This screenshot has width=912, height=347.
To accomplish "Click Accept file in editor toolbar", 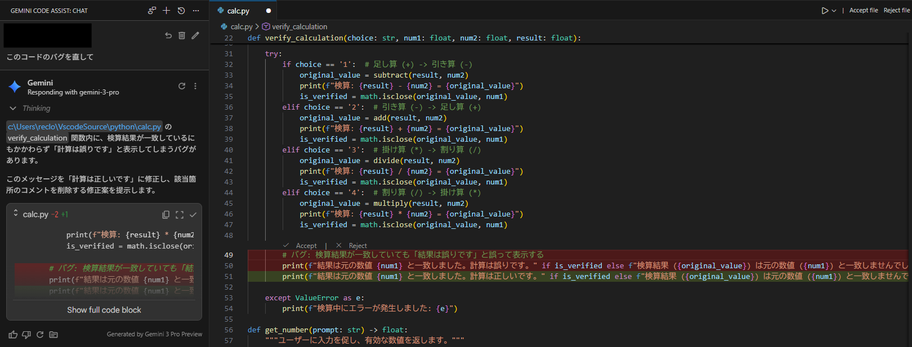I will click(863, 11).
